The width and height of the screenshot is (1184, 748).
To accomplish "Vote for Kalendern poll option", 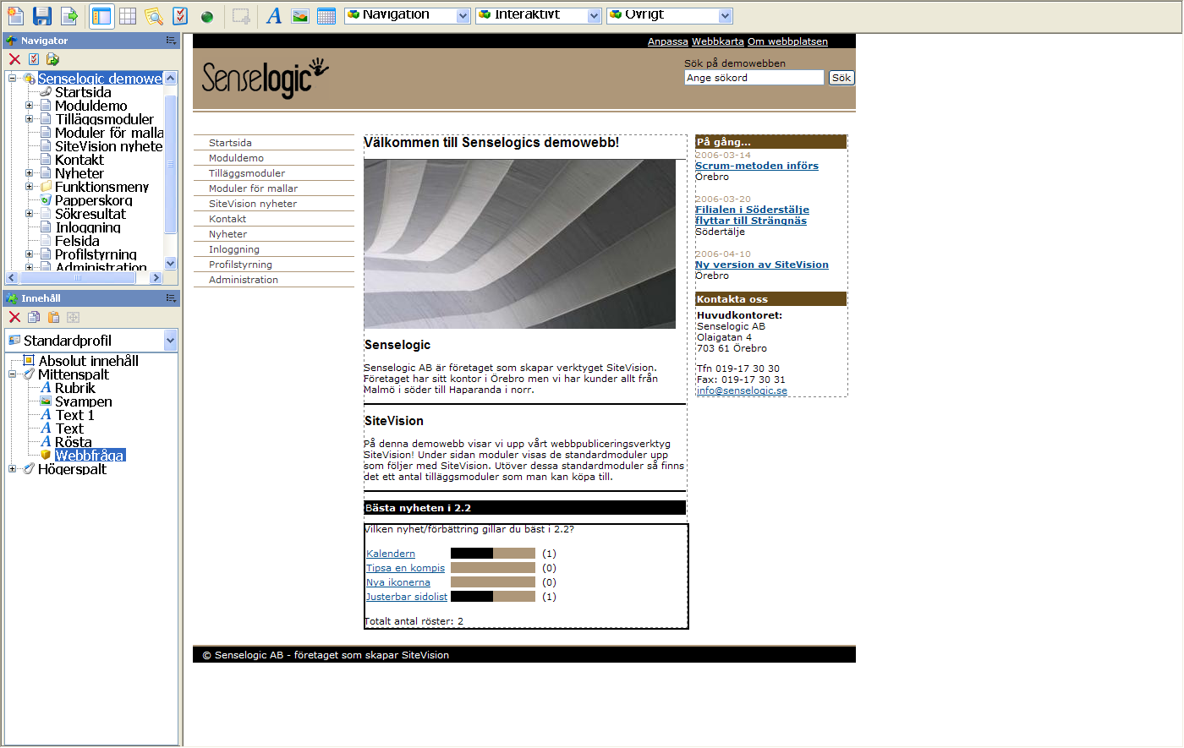I will point(391,554).
